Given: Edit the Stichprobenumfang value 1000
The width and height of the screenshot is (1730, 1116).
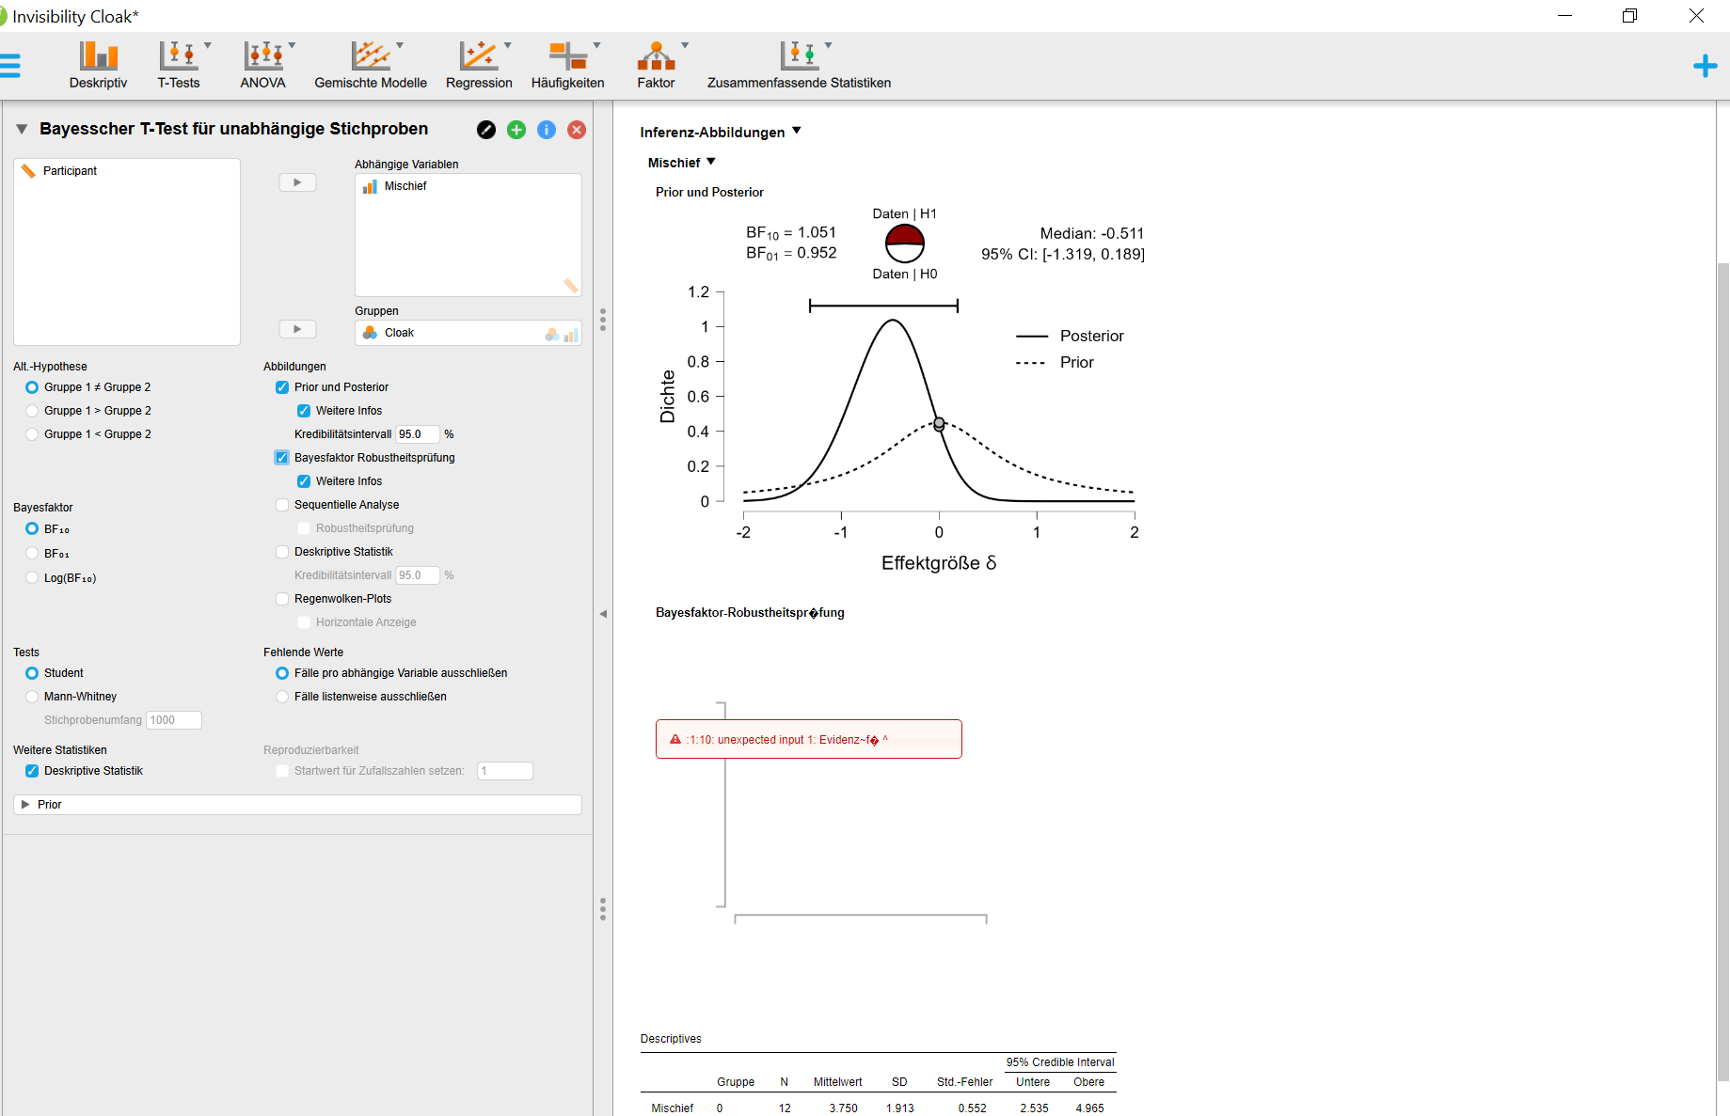Looking at the screenshot, I should point(173,719).
